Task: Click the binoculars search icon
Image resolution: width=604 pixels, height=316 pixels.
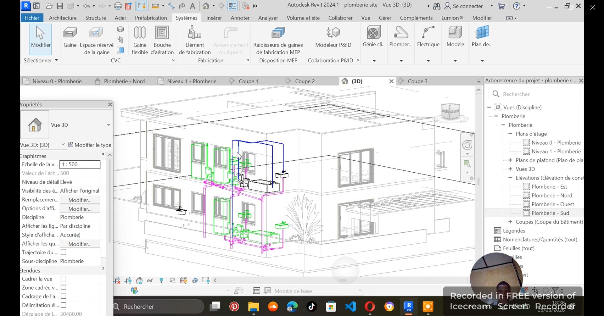Action: (x=437, y=6)
